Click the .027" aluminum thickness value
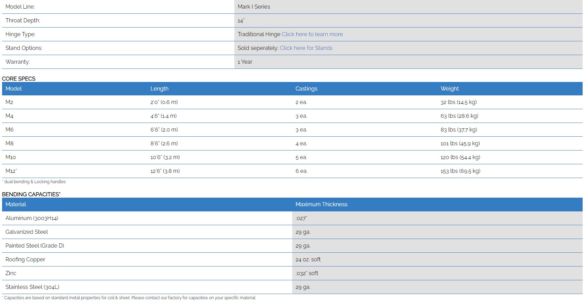 (x=301, y=218)
